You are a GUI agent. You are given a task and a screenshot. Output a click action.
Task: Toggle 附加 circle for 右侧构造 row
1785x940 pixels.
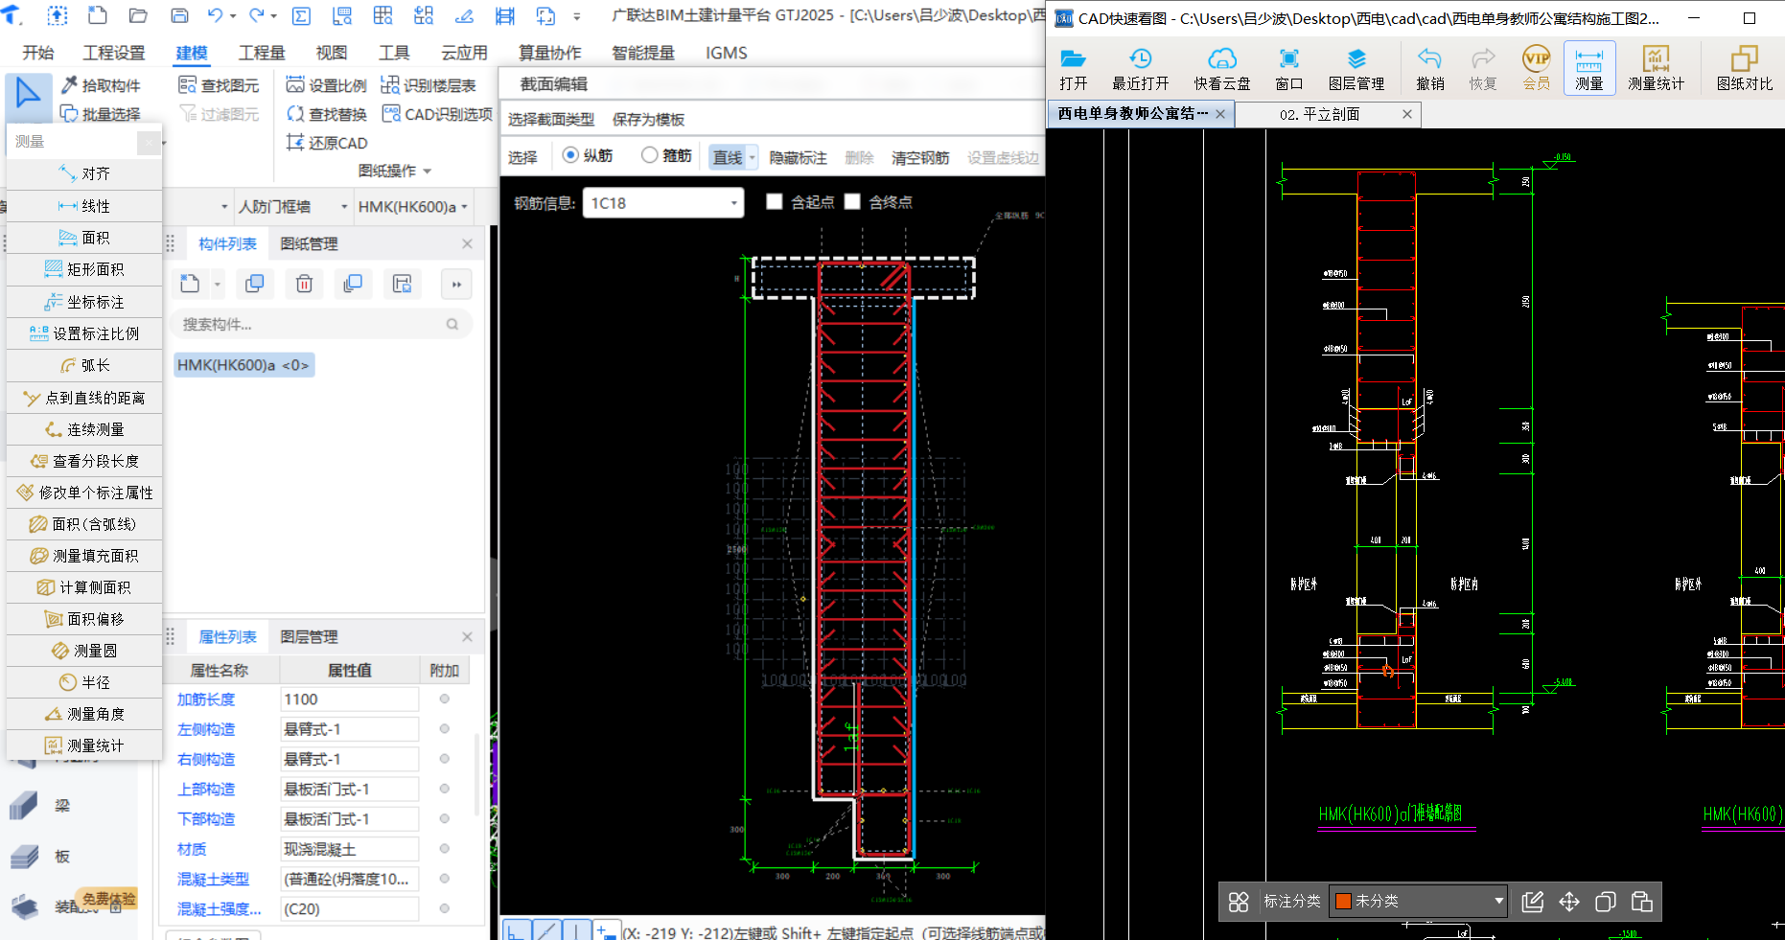(x=444, y=759)
